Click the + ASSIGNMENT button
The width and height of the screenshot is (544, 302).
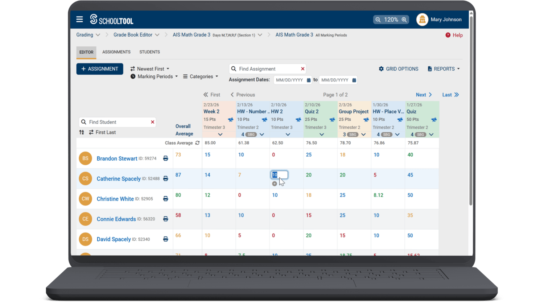point(100,69)
